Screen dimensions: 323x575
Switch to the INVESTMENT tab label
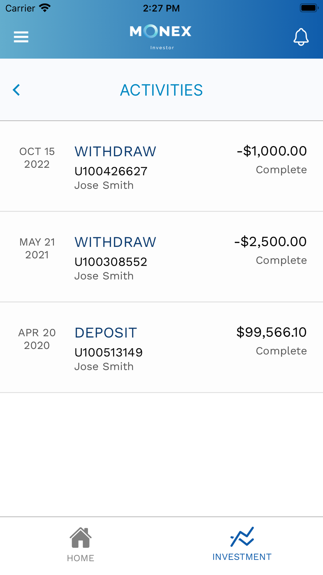242,557
